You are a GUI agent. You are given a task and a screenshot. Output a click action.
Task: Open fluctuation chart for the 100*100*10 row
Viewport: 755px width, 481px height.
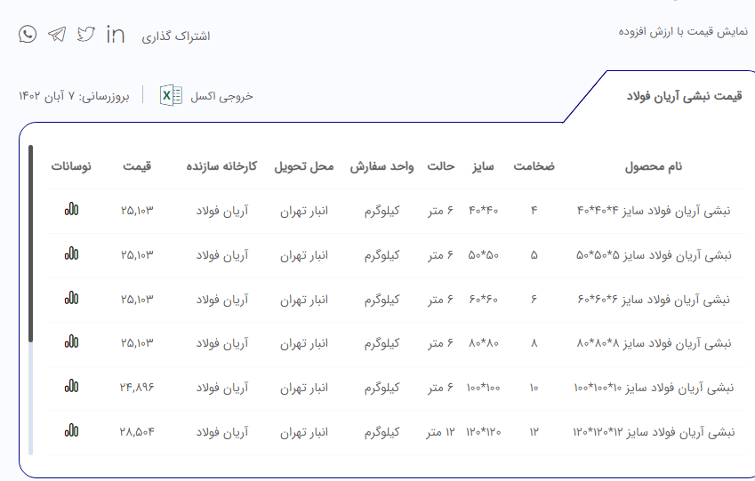[x=71, y=387]
